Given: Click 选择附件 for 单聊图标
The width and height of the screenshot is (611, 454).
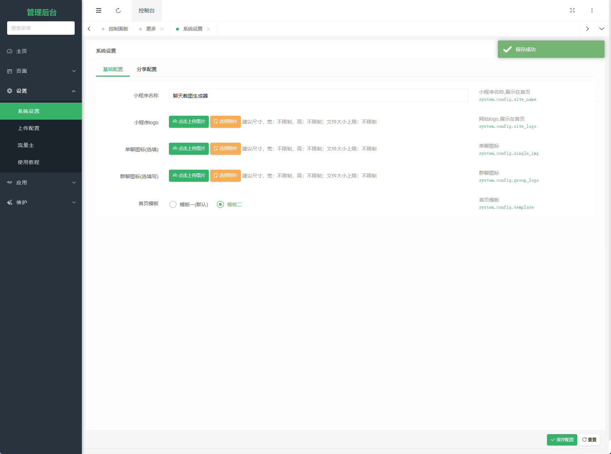Looking at the screenshot, I should point(225,148).
